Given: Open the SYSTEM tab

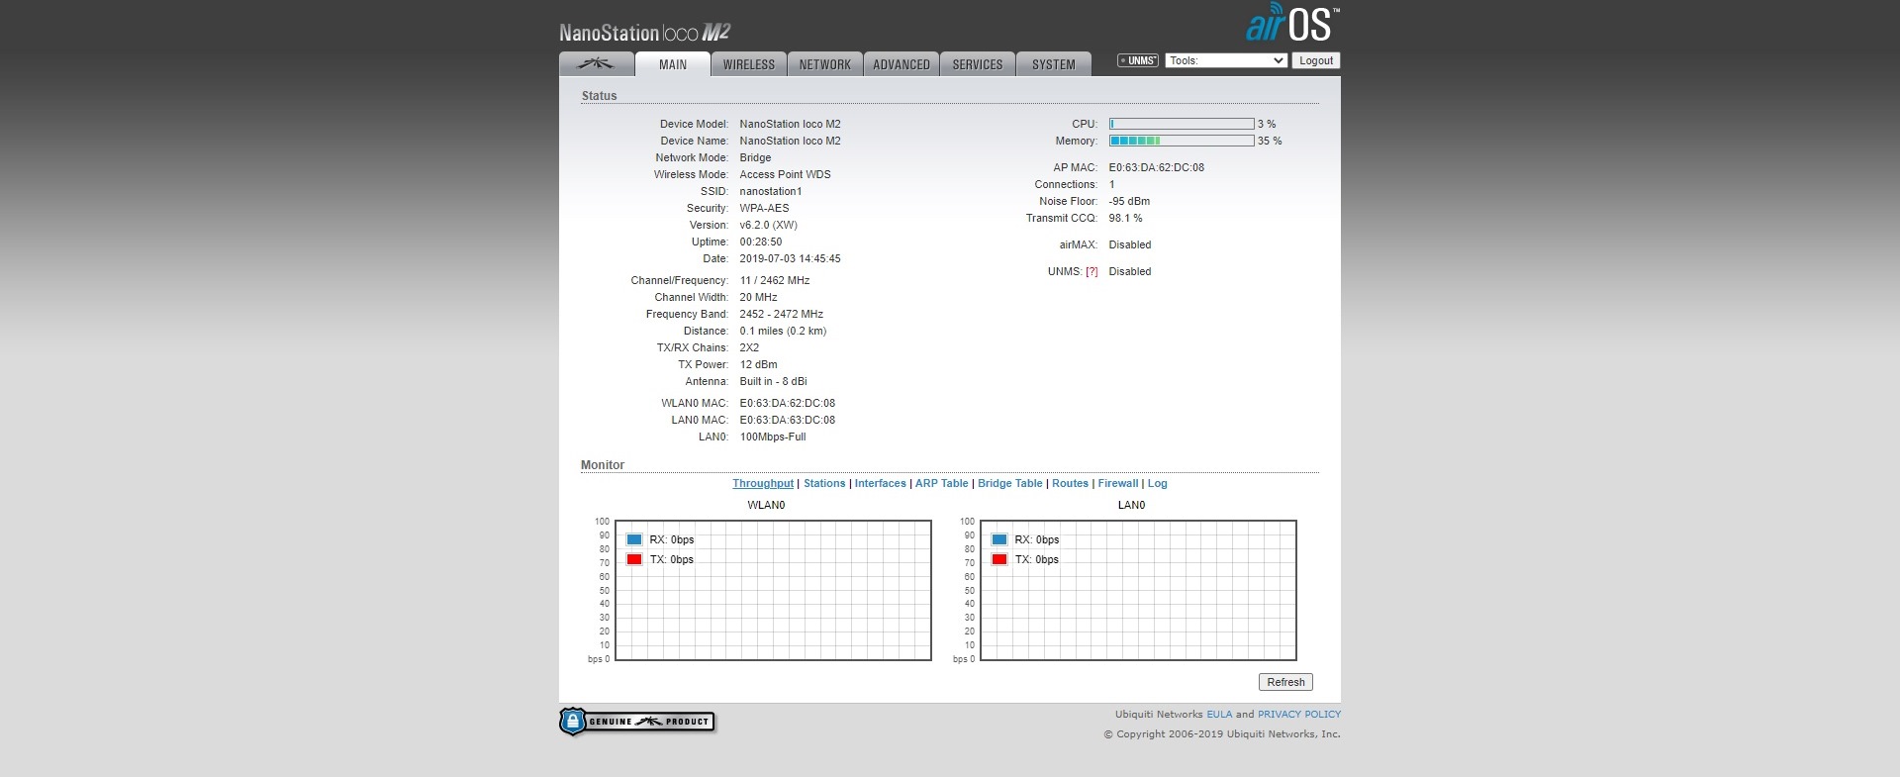Looking at the screenshot, I should (x=1054, y=64).
